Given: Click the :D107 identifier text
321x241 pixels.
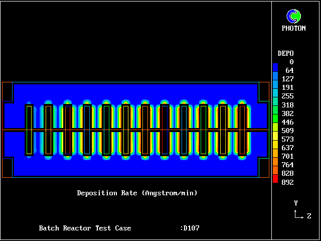Looking at the screenshot, I should pyautogui.click(x=190, y=228).
